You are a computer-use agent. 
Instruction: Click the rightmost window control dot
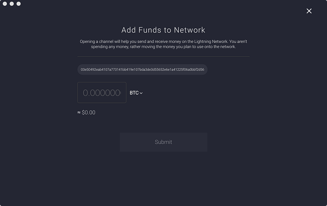[18, 4]
